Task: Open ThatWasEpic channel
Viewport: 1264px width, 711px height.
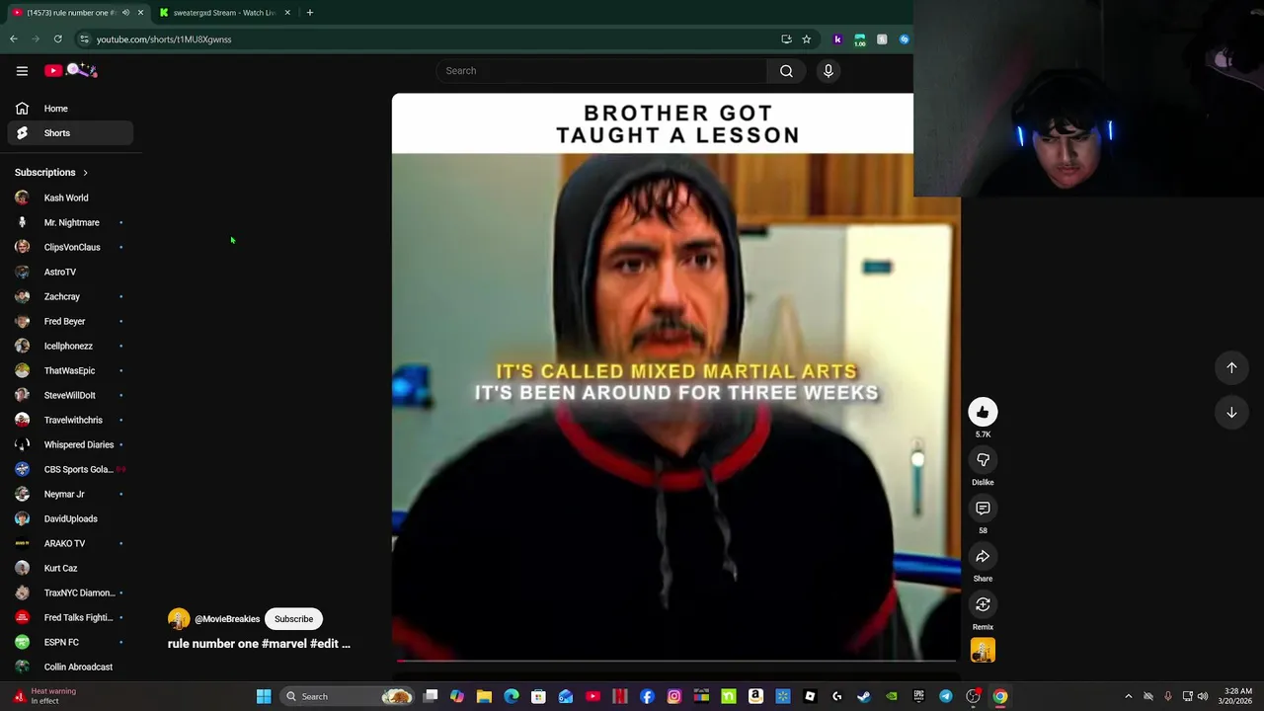Action: click(71, 370)
